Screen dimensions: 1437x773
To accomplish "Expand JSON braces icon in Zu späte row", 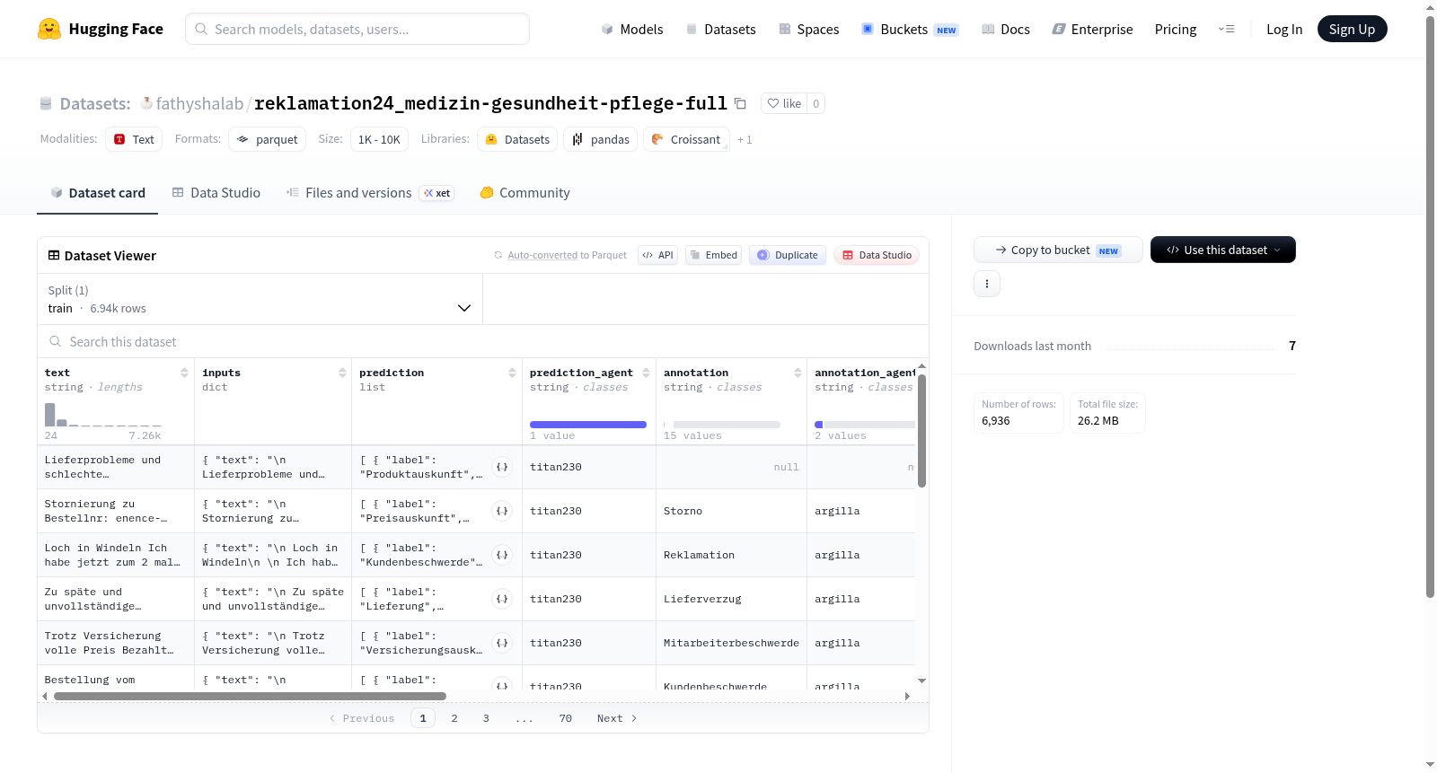I will (502, 599).
